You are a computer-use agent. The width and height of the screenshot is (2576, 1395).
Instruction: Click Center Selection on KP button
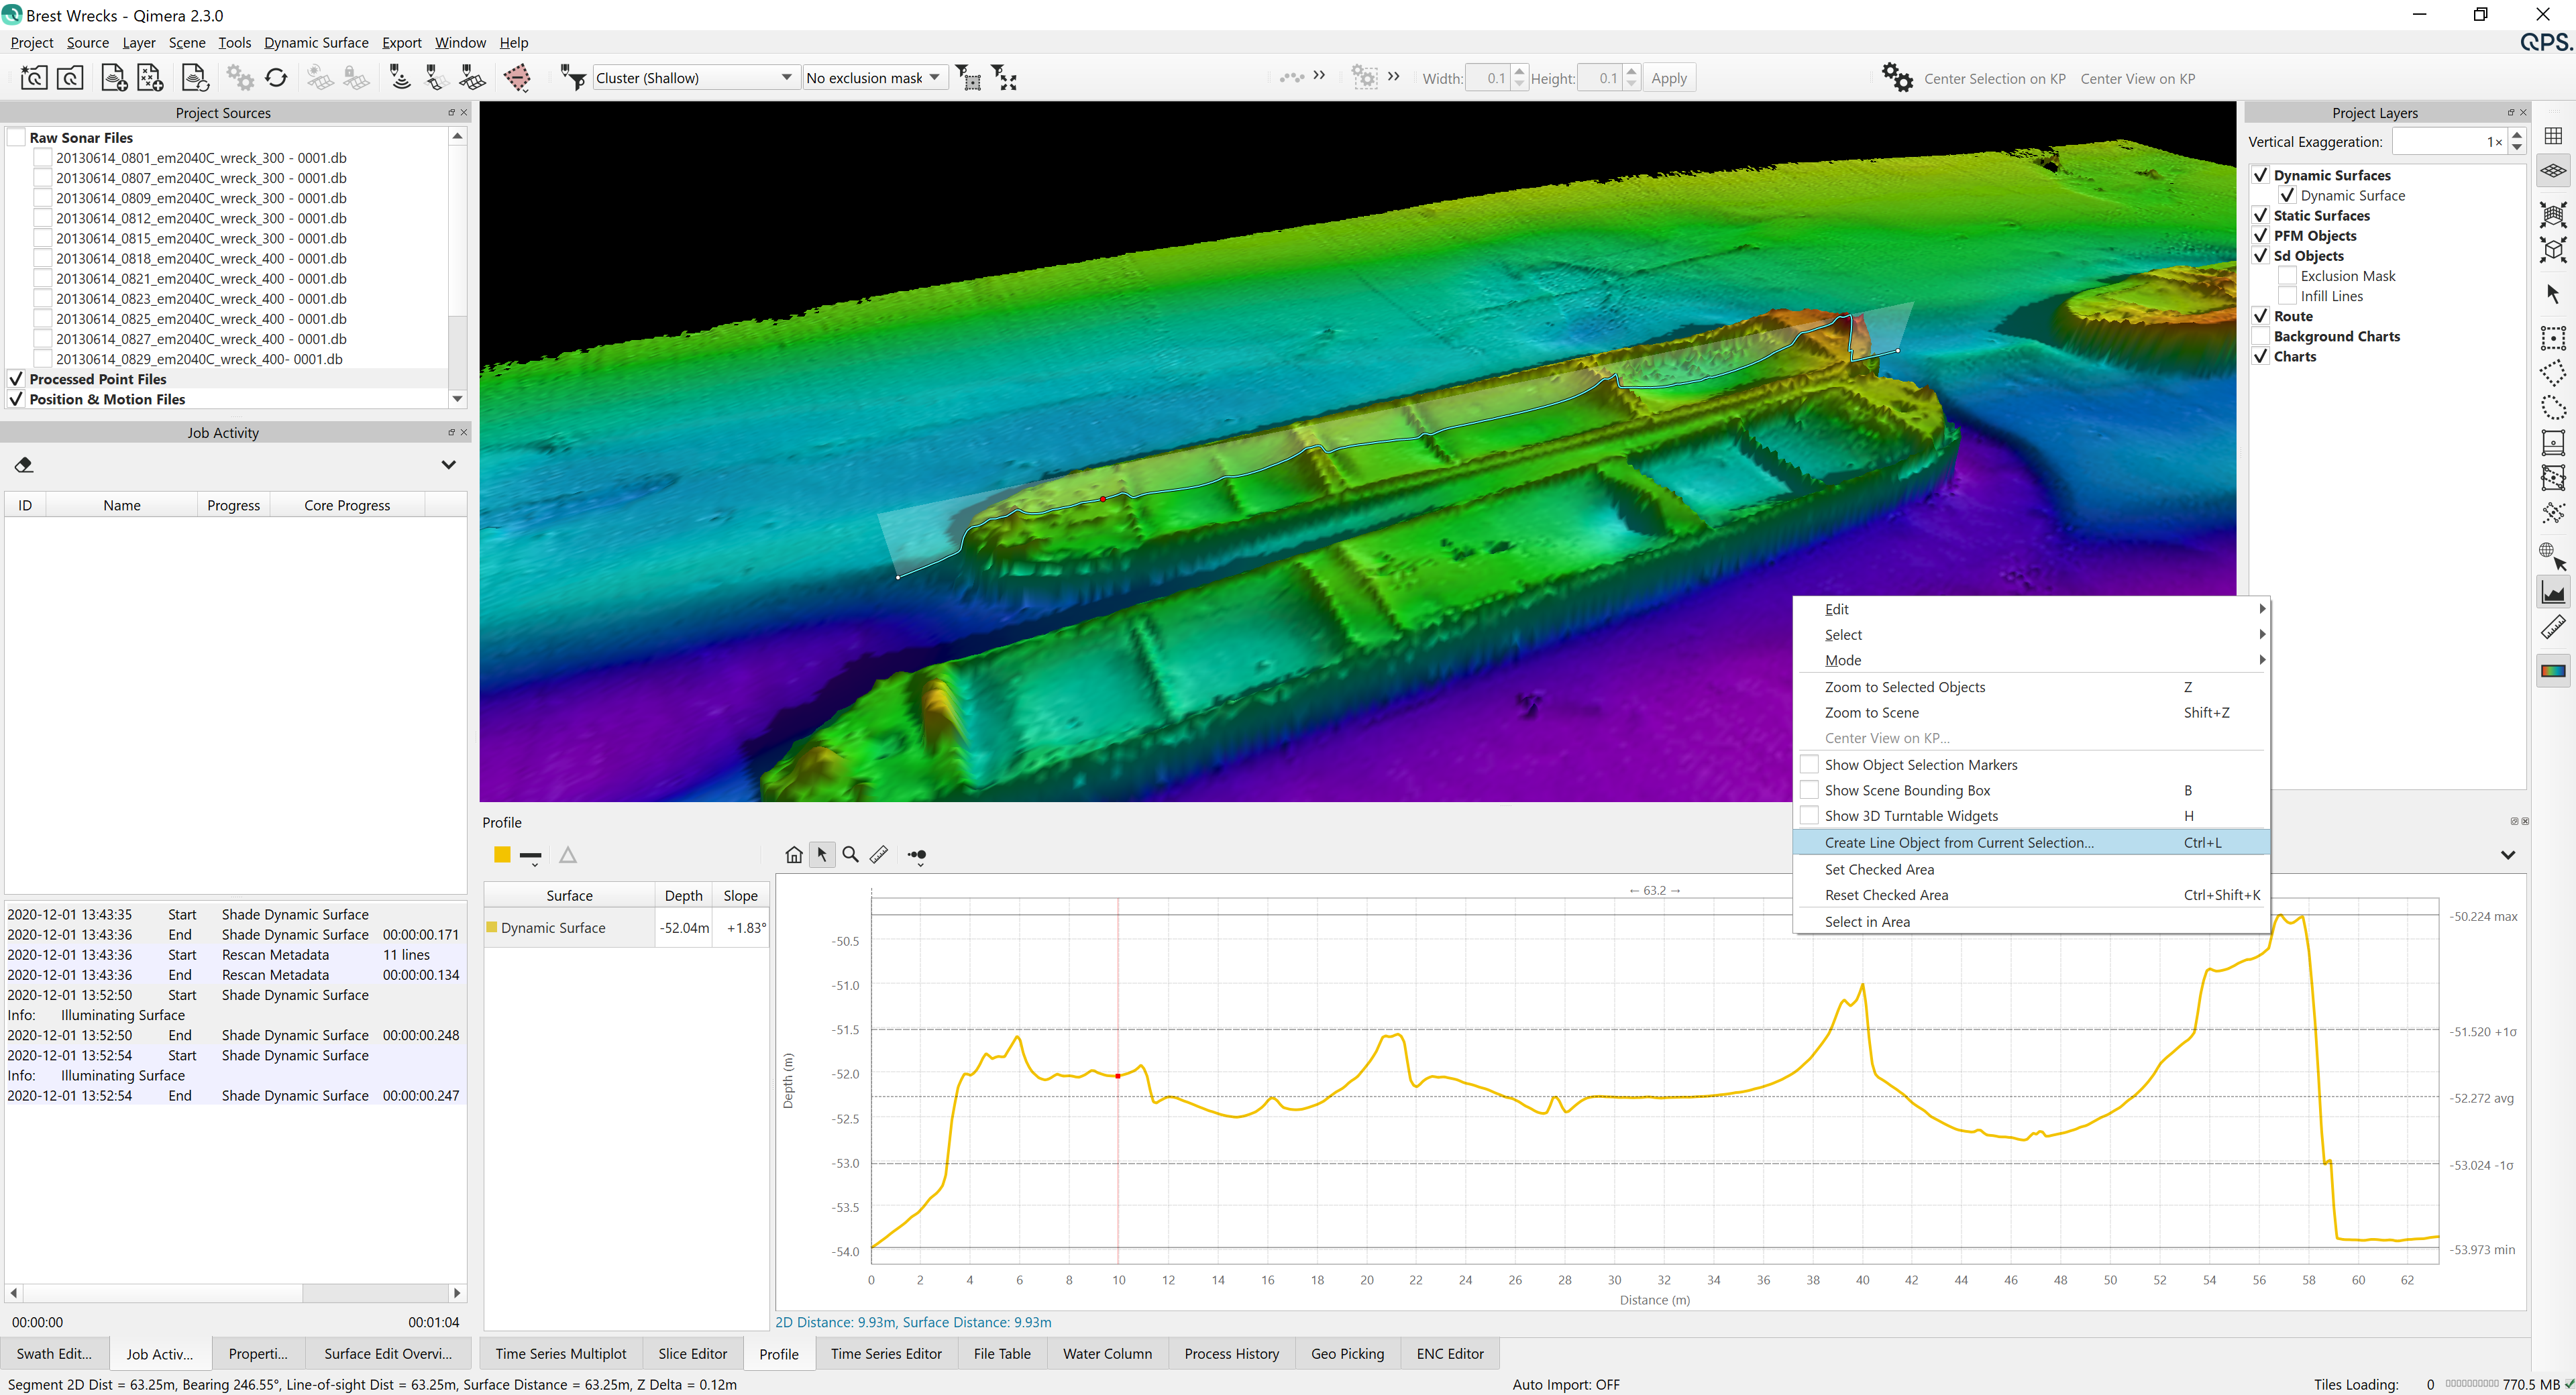(1994, 79)
